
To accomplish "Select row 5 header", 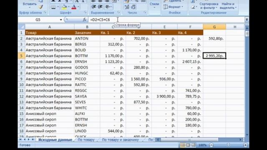I will coord(22,56).
